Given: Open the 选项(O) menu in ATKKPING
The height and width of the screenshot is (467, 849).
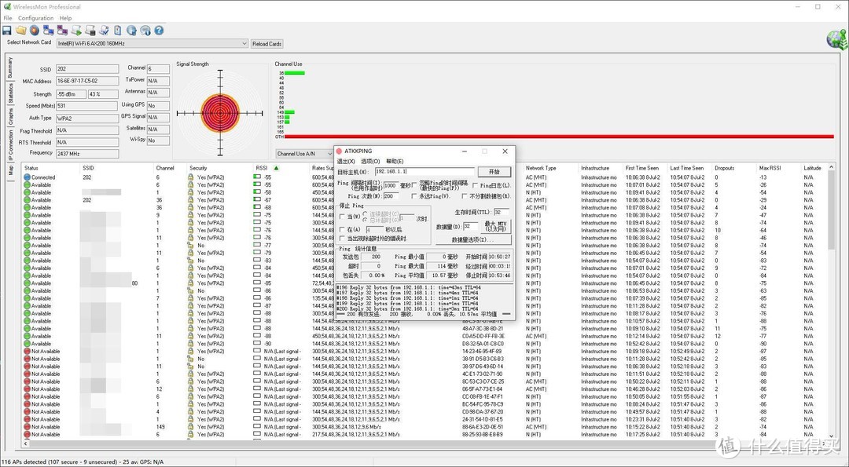Looking at the screenshot, I should coord(370,161).
